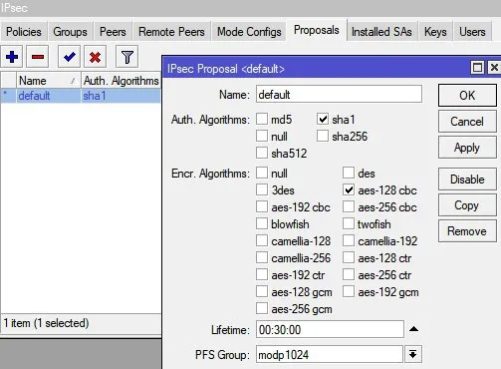
Task: Click the Remove button in dialog
Action: coord(467,231)
